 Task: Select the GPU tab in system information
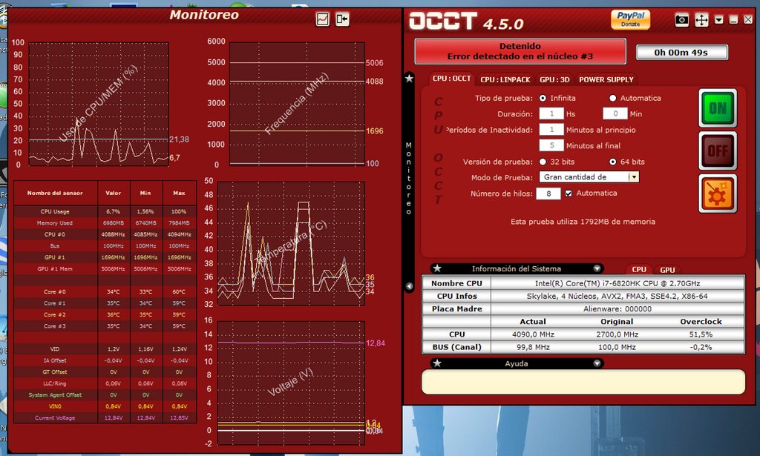[x=667, y=270]
